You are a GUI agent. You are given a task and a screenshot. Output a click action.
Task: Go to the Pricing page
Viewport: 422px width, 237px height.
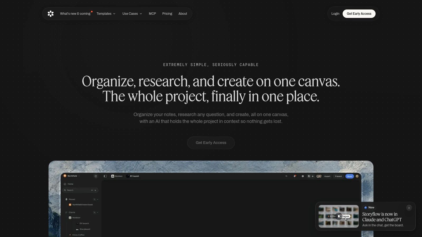tap(167, 14)
